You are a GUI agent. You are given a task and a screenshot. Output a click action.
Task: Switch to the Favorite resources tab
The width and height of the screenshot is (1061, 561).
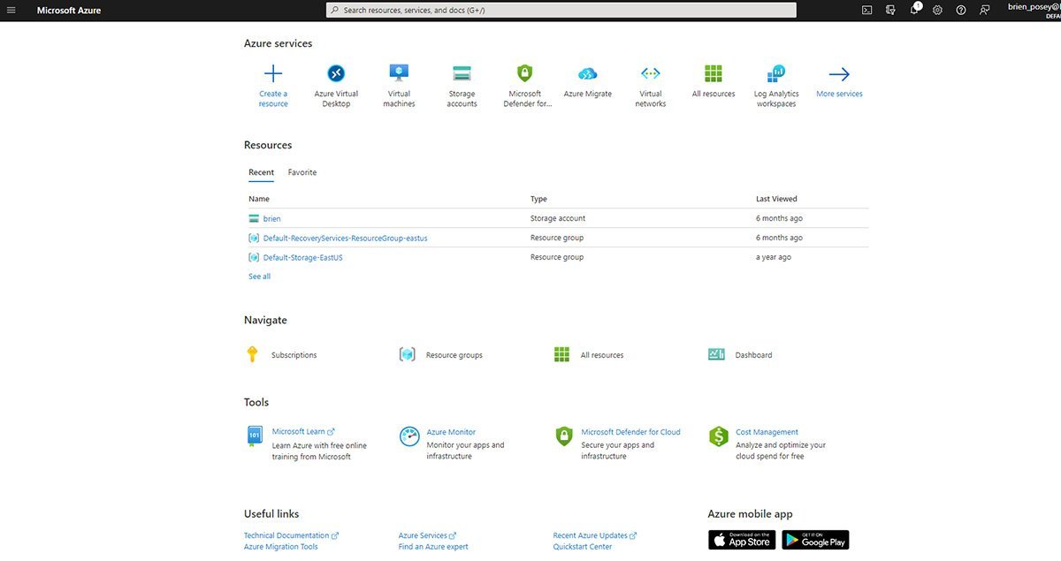point(302,172)
